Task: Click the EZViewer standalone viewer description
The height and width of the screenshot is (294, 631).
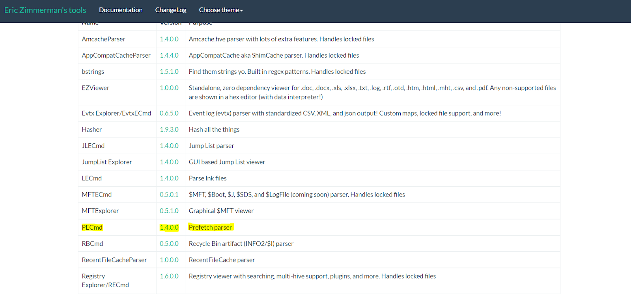Action: coord(372,92)
